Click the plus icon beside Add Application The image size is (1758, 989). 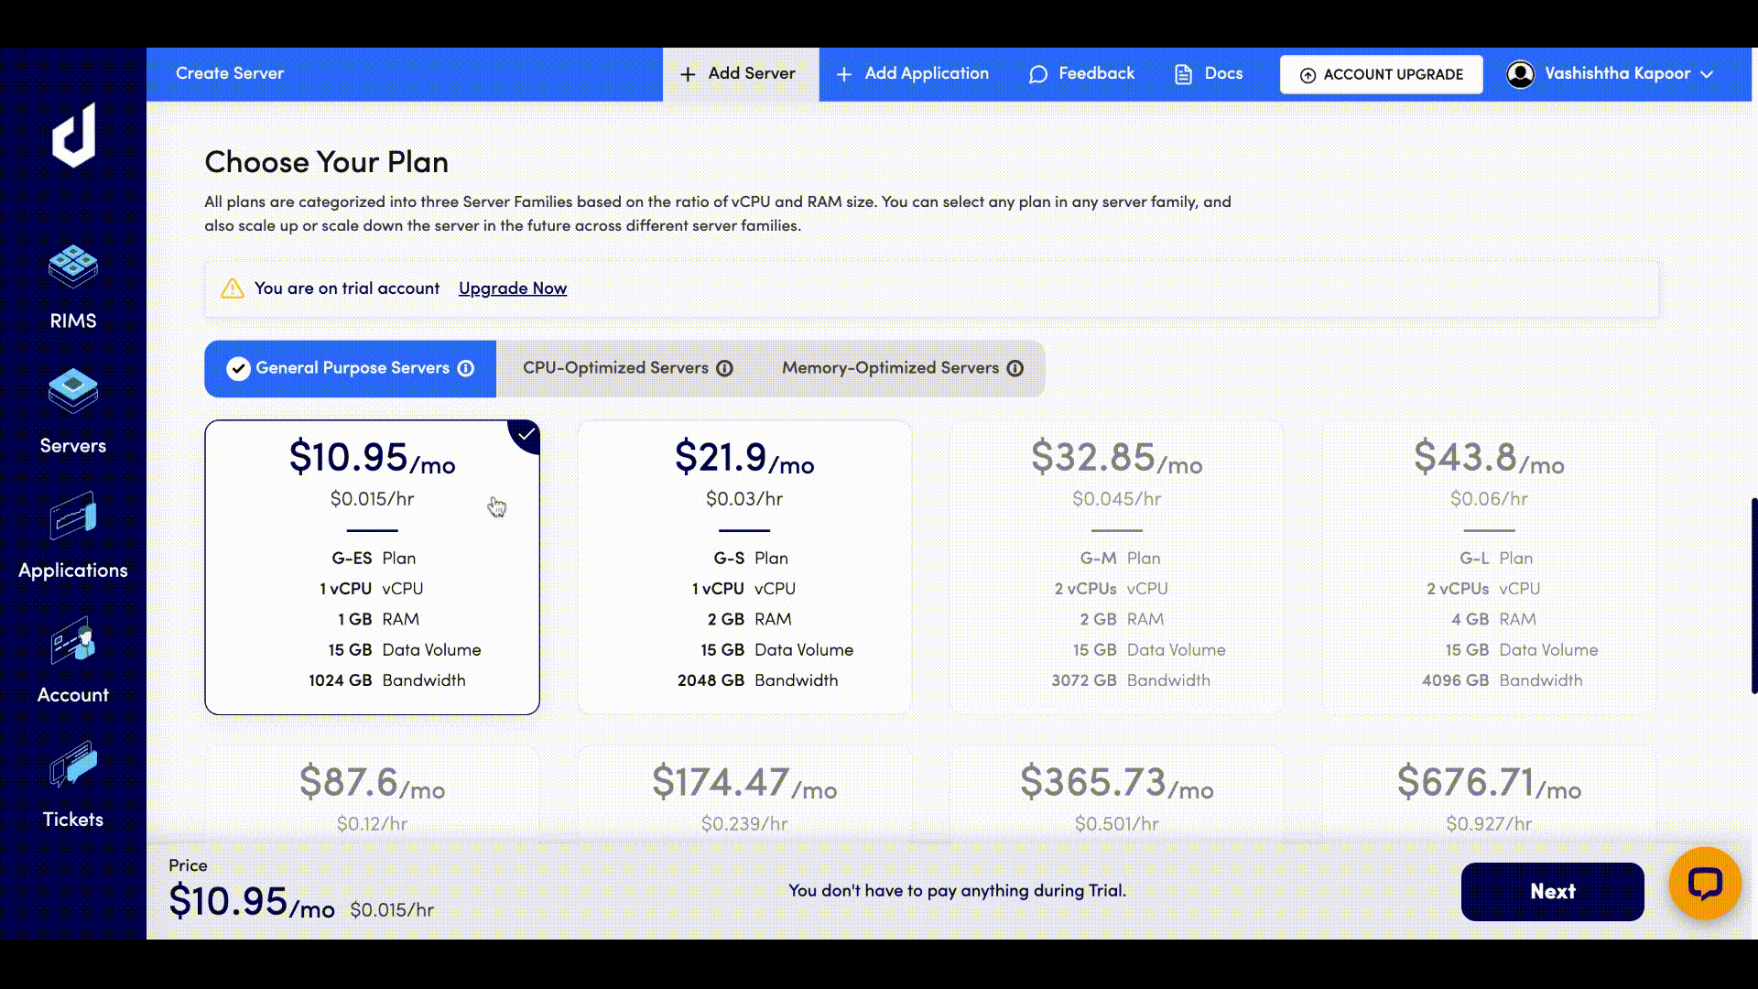coord(844,74)
